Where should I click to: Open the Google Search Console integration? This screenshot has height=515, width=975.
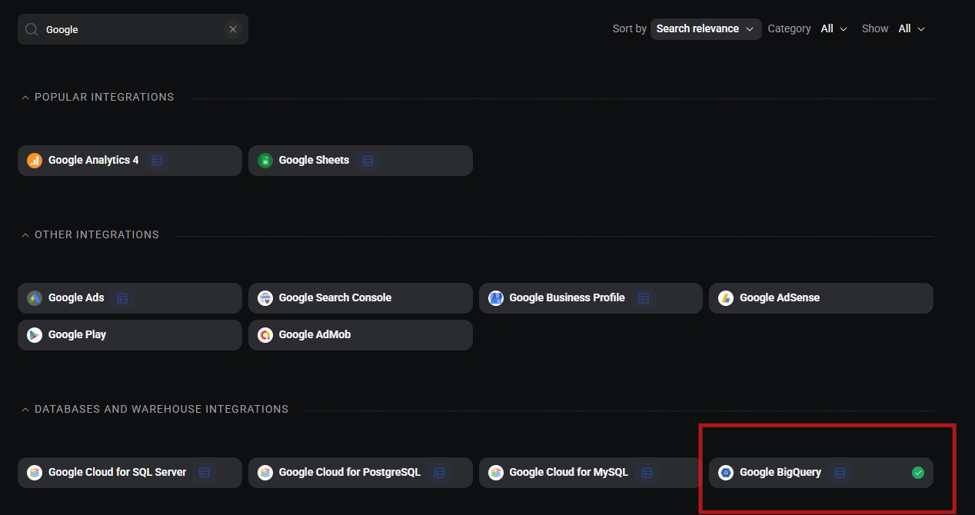361,298
